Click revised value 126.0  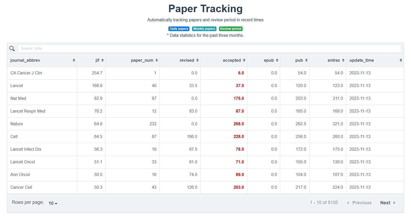pos(192,187)
